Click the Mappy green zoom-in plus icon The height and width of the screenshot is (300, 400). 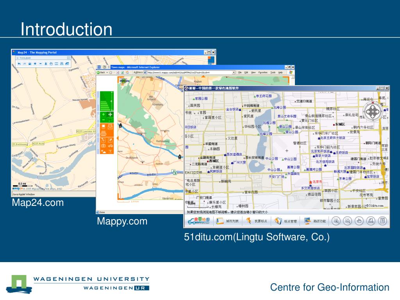click(103, 114)
